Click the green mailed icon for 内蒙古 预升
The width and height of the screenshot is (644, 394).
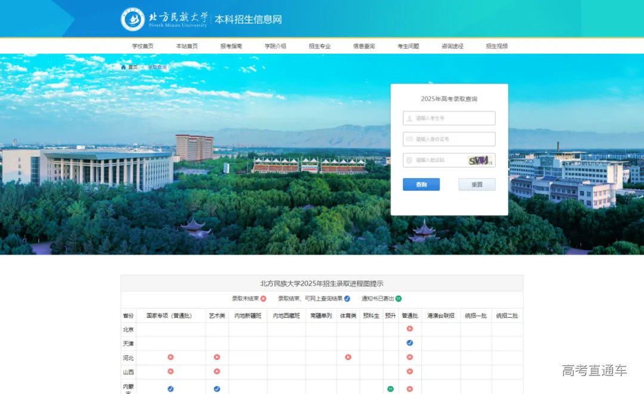tap(390, 387)
